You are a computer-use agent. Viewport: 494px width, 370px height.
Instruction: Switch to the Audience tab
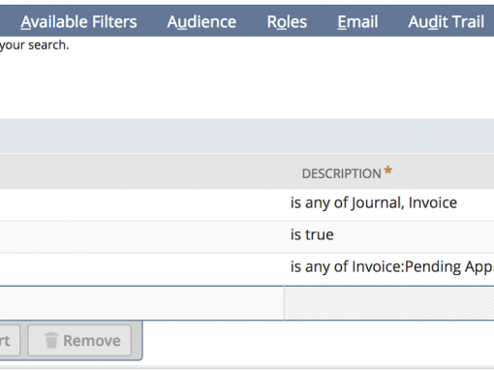pos(201,22)
